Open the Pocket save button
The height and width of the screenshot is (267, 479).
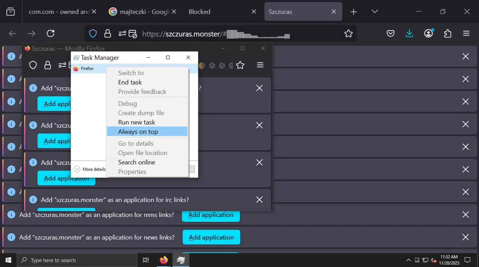pos(391,33)
